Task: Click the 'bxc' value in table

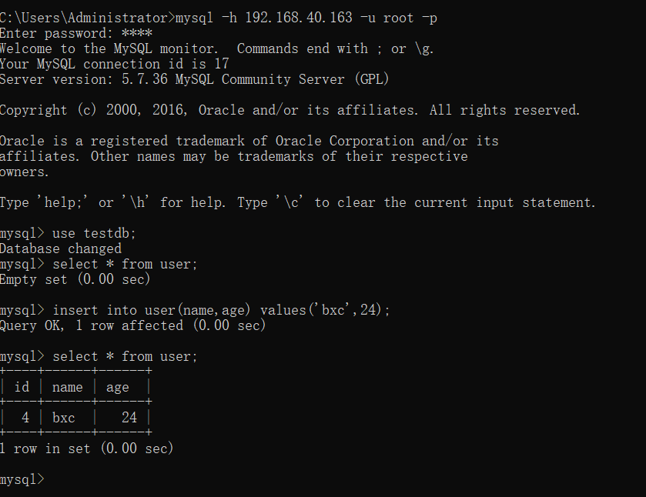Action: 64,418
